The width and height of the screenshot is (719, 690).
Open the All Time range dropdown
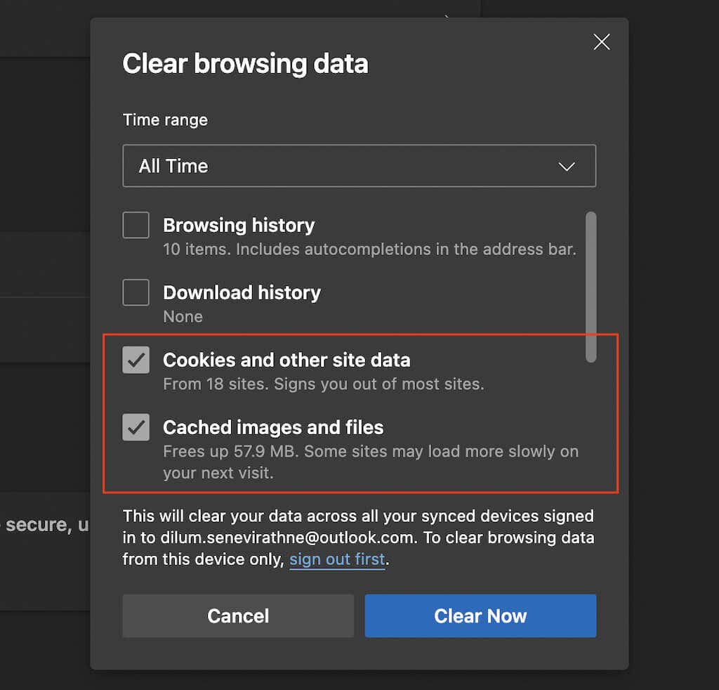(358, 166)
